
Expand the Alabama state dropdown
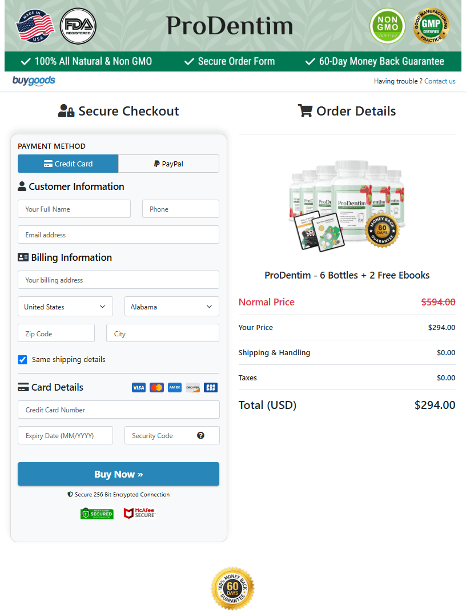click(x=171, y=307)
